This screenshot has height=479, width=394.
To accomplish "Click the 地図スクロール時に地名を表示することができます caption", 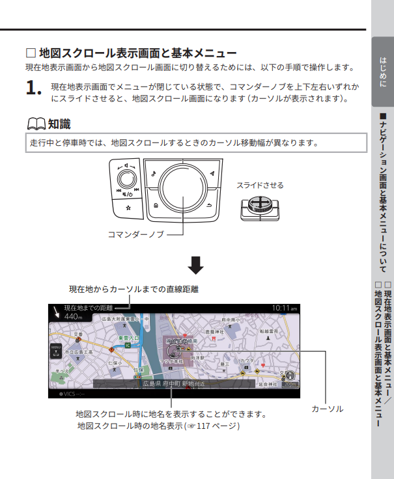I will [x=172, y=414].
